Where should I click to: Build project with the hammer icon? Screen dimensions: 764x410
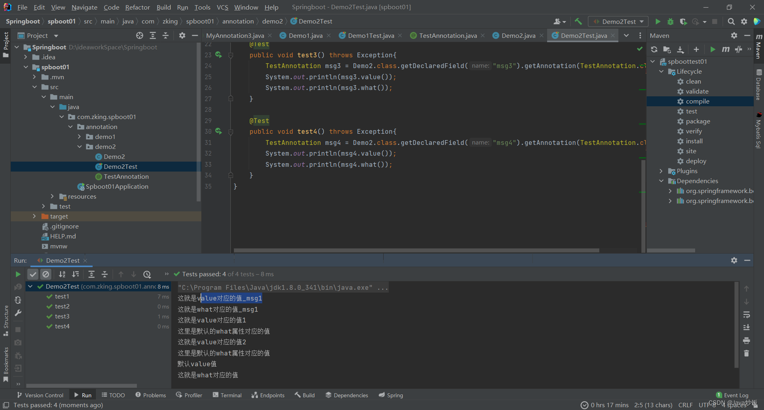(578, 21)
